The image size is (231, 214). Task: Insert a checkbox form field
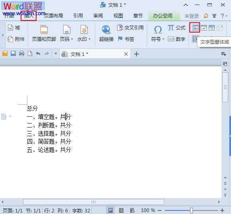coord(204,28)
